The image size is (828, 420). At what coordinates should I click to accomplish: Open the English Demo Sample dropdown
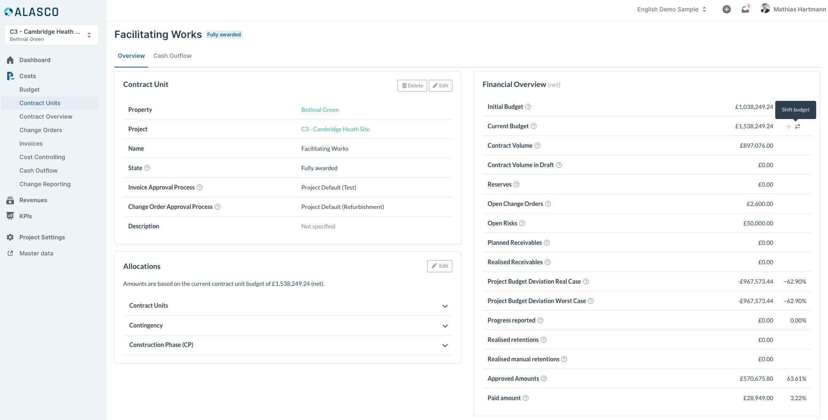point(671,9)
